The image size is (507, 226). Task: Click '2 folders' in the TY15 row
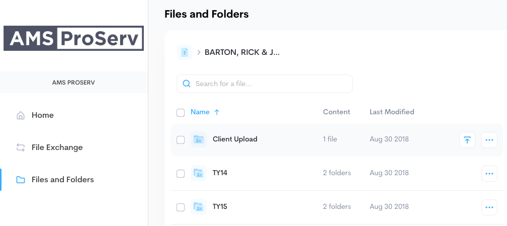[x=337, y=206]
